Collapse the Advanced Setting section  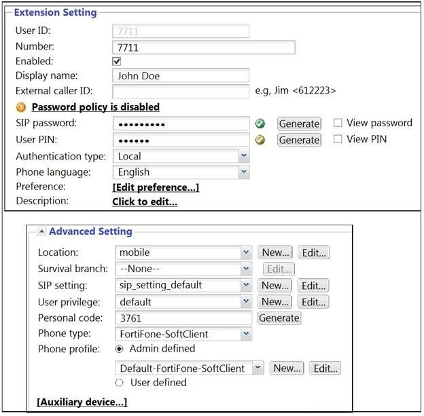[x=41, y=231]
